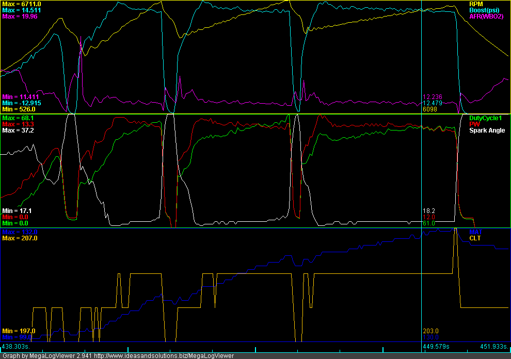Click the Min = 11.411 AFR readout
Viewport: 511px width, 359px height.
point(20,96)
